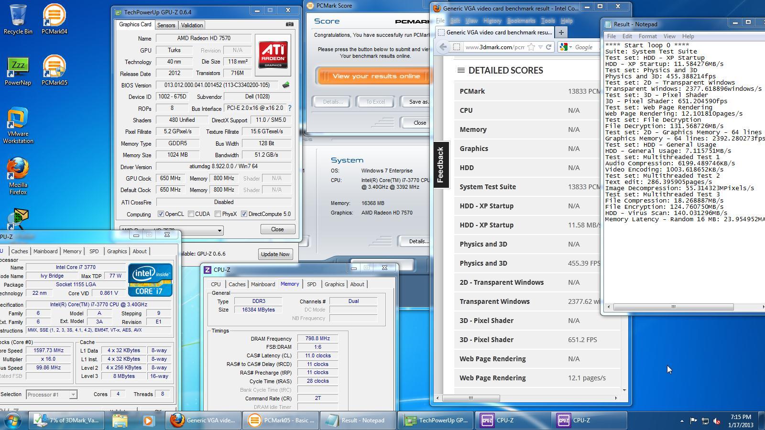Click View your results online button
Image resolution: width=765 pixels, height=430 pixels.
point(374,76)
